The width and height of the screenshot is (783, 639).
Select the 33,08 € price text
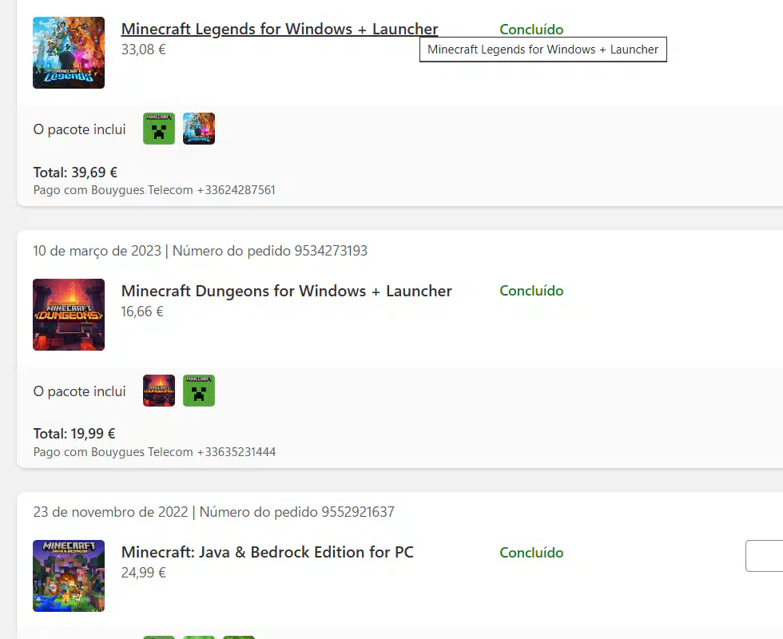(x=143, y=50)
